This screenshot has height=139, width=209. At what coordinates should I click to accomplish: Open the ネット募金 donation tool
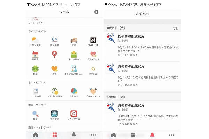click(74, 56)
